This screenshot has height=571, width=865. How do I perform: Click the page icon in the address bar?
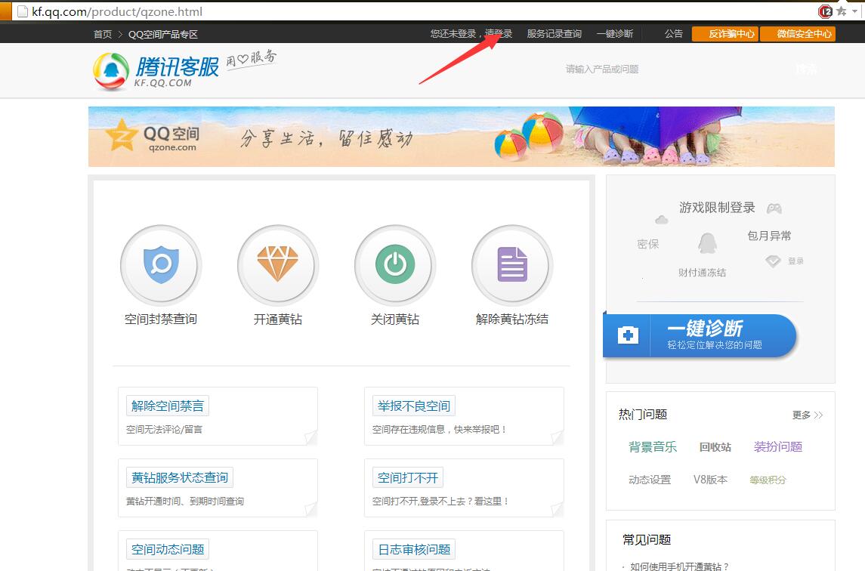point(23,11)
